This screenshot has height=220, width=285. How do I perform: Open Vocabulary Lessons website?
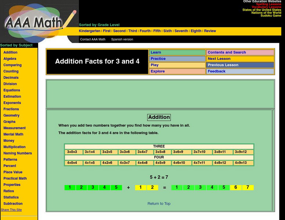pyautogui.click(x=267, y=7)
